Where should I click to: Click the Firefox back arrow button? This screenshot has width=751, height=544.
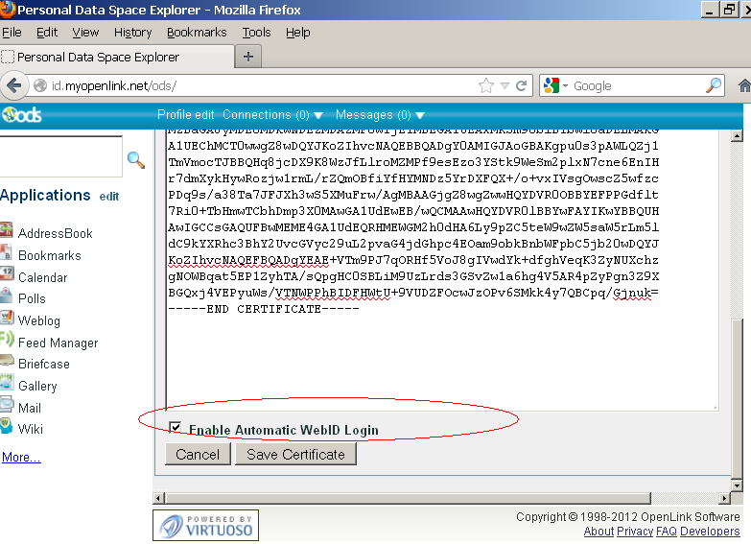[x=14, y=85]
